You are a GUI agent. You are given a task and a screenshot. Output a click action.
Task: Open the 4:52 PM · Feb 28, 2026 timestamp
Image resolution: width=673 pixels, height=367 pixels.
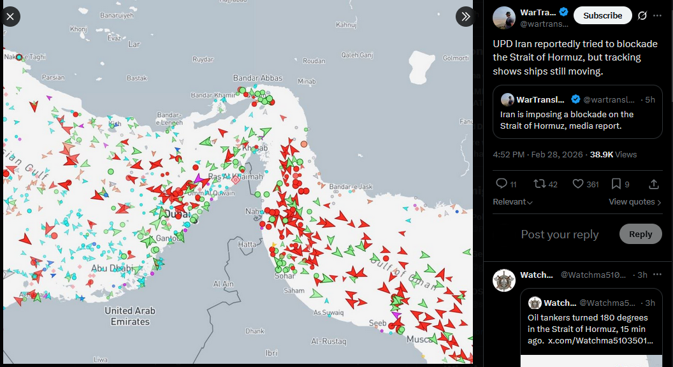pos(538,155)
